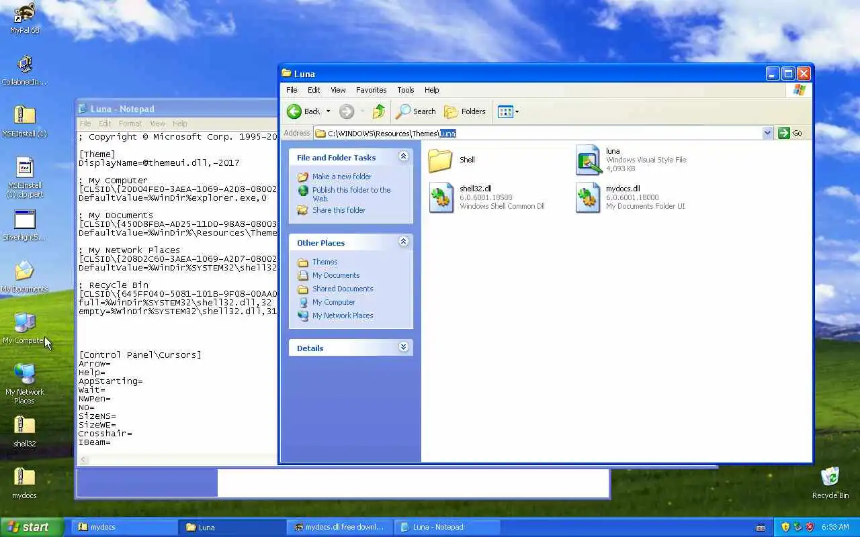Switch to Luna - Notepad taskbar button
Image resolution: width=860 pixels, height=537 pixels.
447,527
